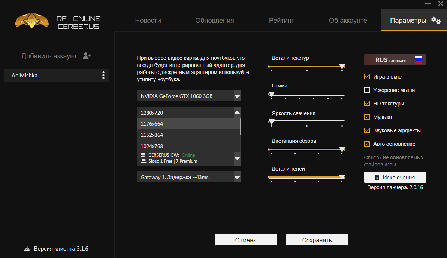The height and width of the screenshot is (258, 447).
Task: Toggle the Музыка checkbox
Action: [x=367, y=117]
